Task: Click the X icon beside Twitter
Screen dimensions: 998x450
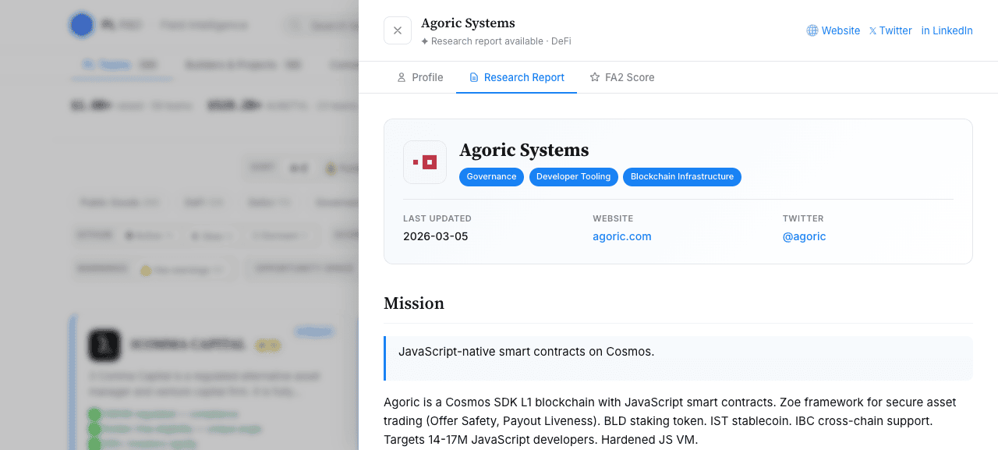Action: click(872, 31)
